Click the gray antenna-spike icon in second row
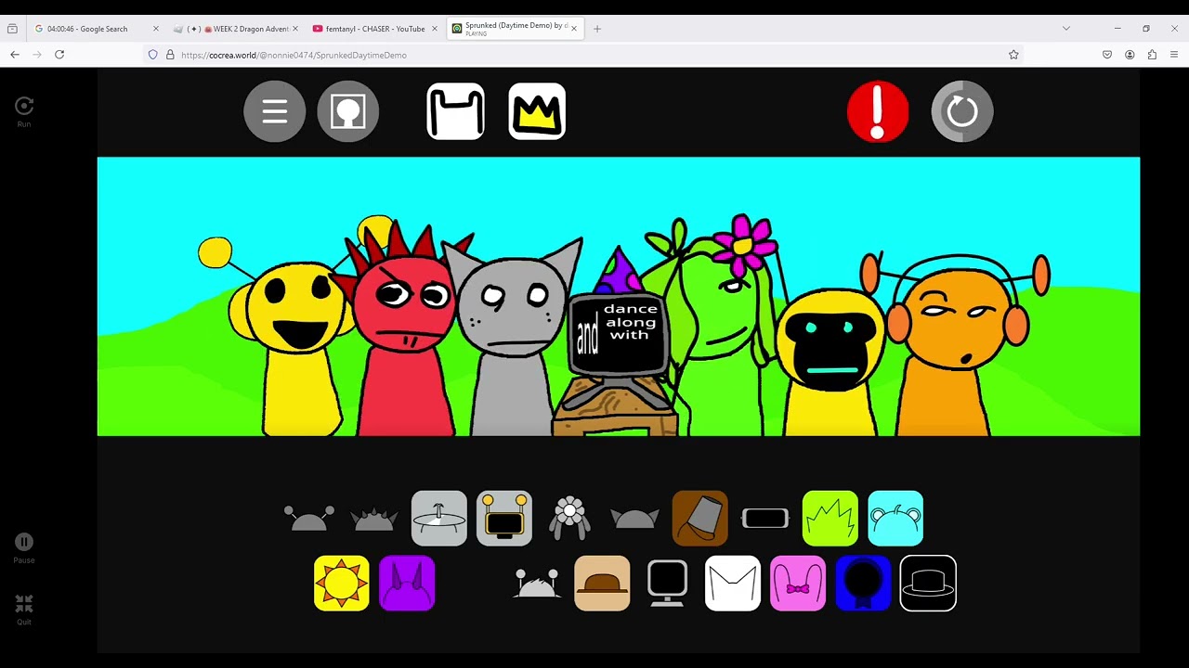1189x668 pixels. [x=537, y=584]
